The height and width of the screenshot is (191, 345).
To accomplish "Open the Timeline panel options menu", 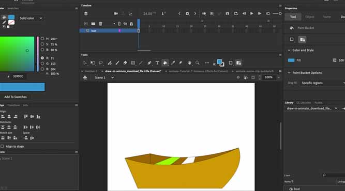I will [280, 6].
